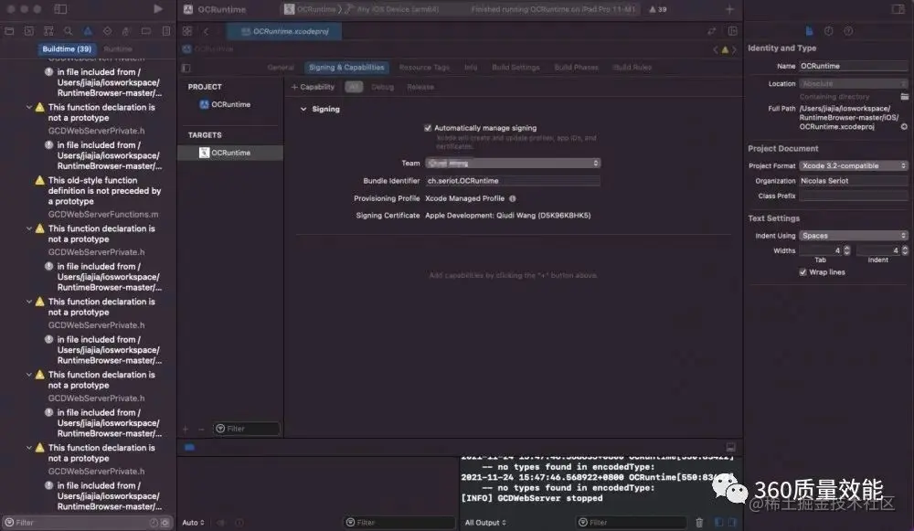Open the Breakpoint navigator
This screenshot has width=914, height=531.
point(146,31)
